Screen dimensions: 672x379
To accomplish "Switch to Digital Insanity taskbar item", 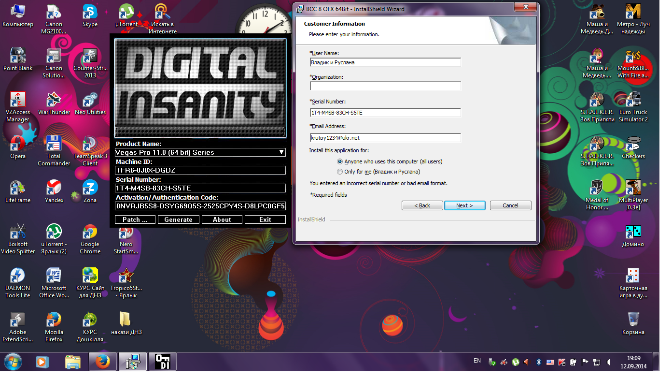I will tap(162, 362).
